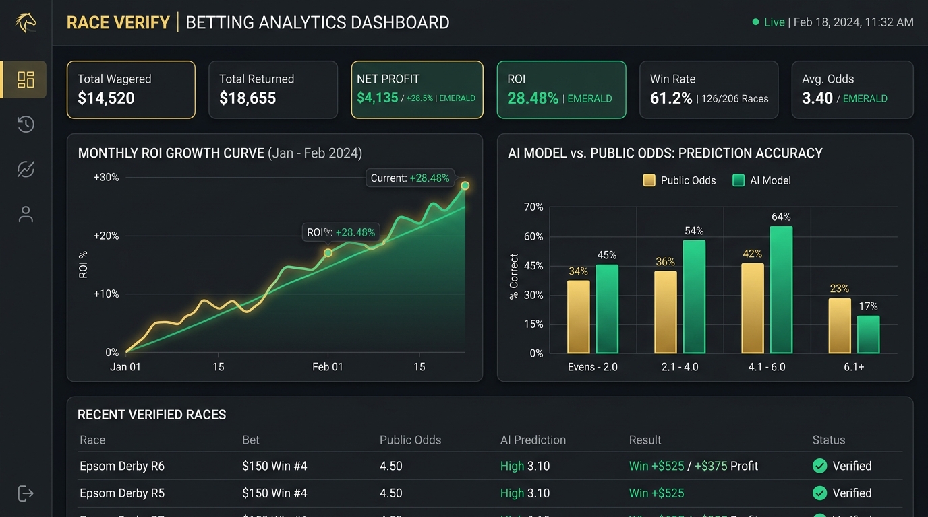928x517 pixels.
Task: Open the dashboard grid sidebar icon
Action: pos(26,79)
